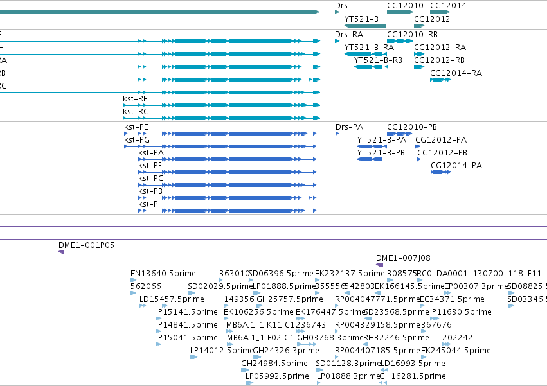This screenshot has width=547, height=386.
Task: Select the 562066 feature label
Action: point(146,286)
